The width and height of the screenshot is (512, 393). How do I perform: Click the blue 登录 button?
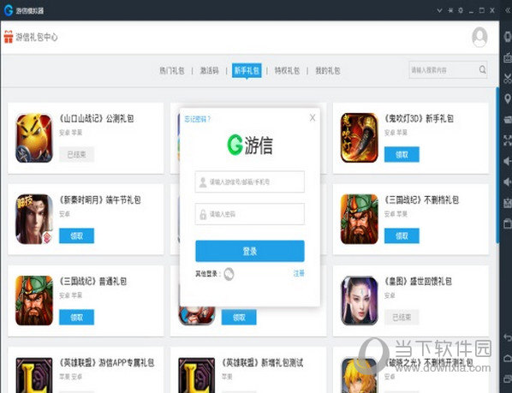pyautogui.click(x=250, y=251)
